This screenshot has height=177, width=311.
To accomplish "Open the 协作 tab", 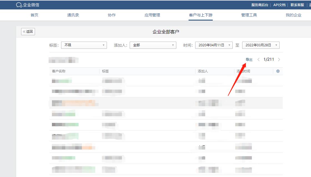I will coord(111,15).
